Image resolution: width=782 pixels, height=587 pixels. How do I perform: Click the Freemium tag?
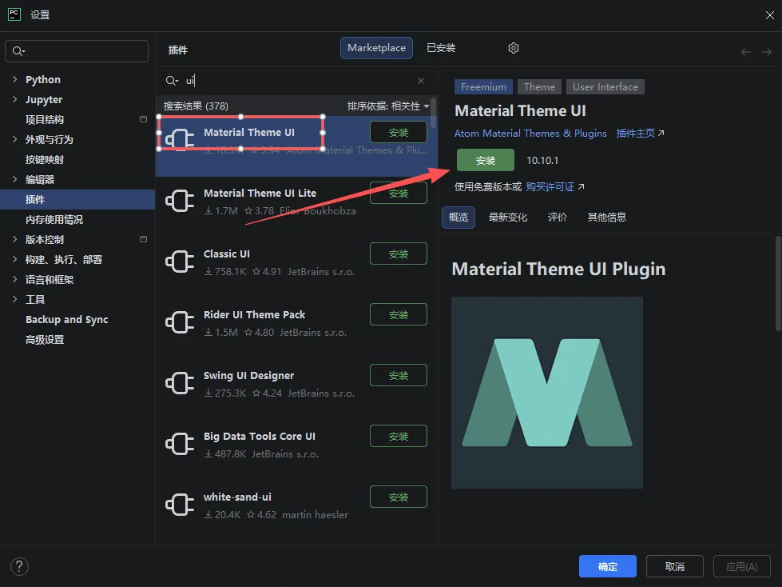(483, 87)
